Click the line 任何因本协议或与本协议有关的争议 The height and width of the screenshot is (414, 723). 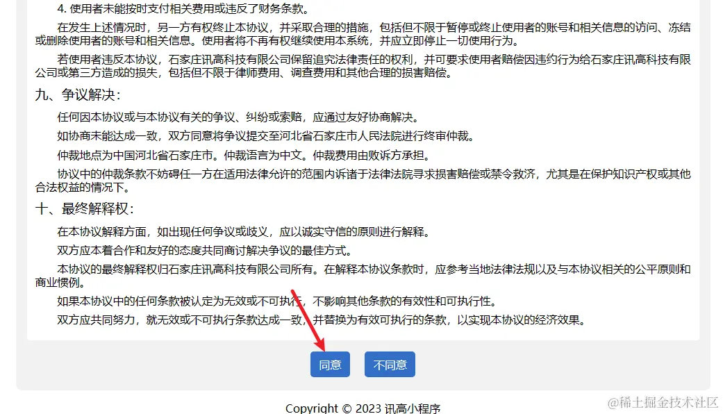238,117
